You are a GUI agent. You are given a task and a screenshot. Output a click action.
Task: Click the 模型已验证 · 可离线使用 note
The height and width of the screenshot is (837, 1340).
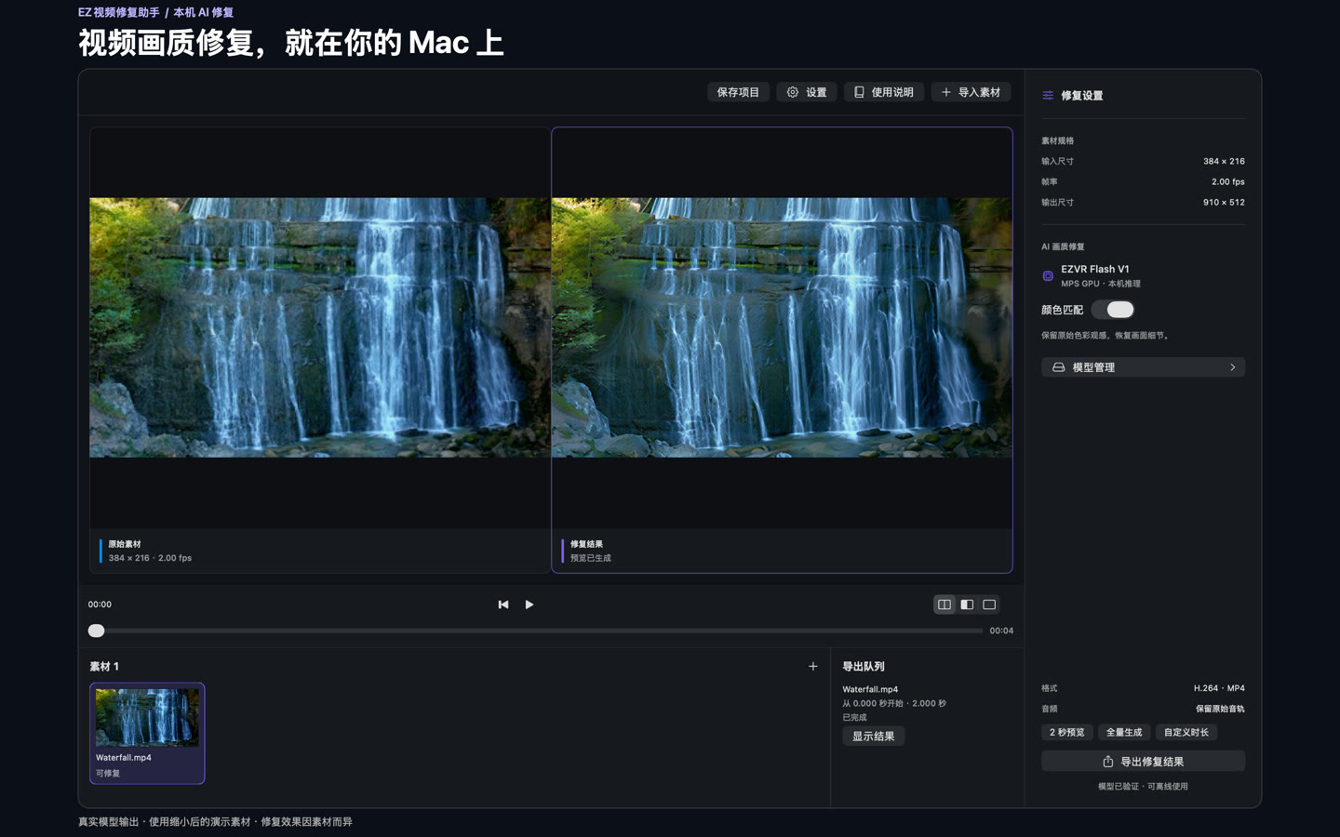point(1143,787)
